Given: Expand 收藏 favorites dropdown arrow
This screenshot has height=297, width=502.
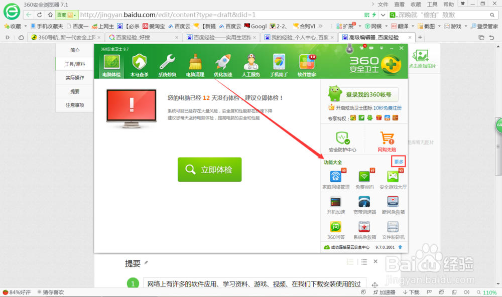Looking at the screenshot, I should coord(25,26).
